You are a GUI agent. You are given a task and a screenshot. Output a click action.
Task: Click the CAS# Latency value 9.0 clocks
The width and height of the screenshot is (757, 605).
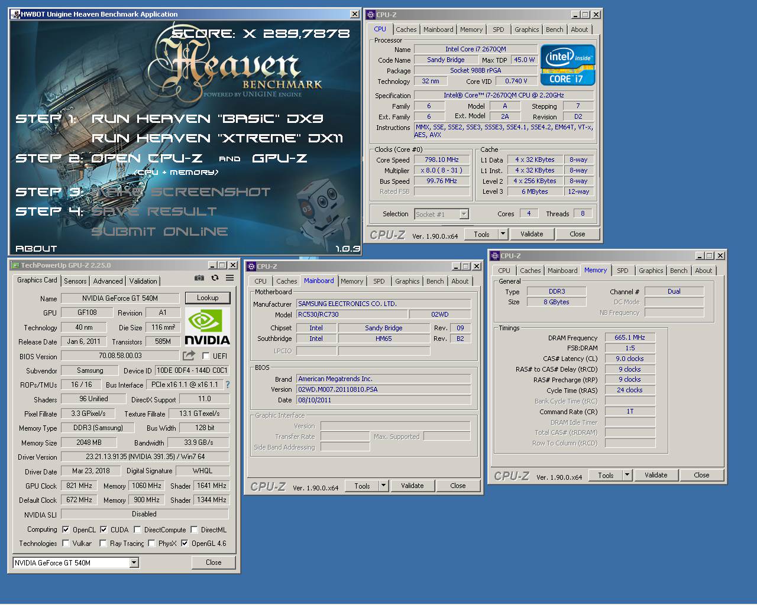click(629, 359)
